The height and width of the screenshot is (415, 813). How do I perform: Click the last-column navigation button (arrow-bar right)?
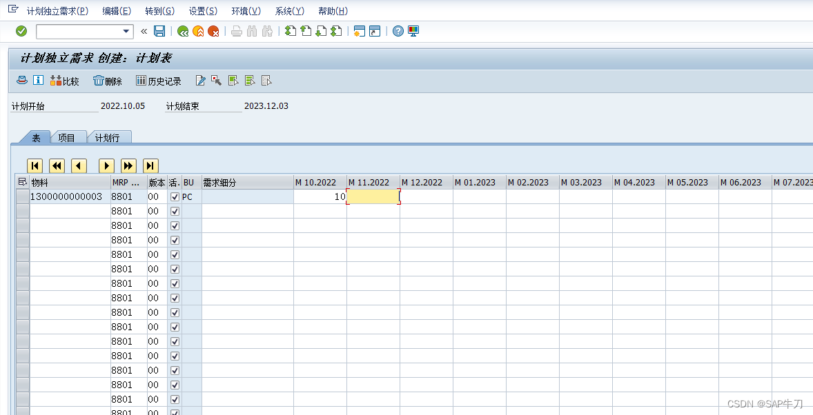tap(150, 165)
